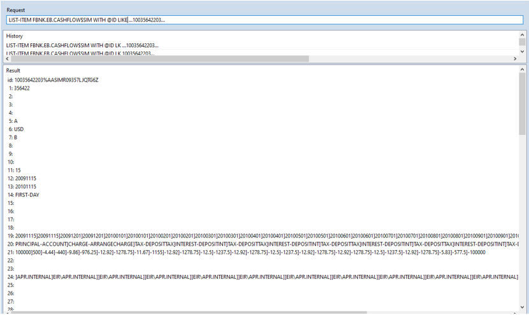529x315 pixels.
Task: Click the History vertical scrollbar thumb
Action: (x=522, y=43)
